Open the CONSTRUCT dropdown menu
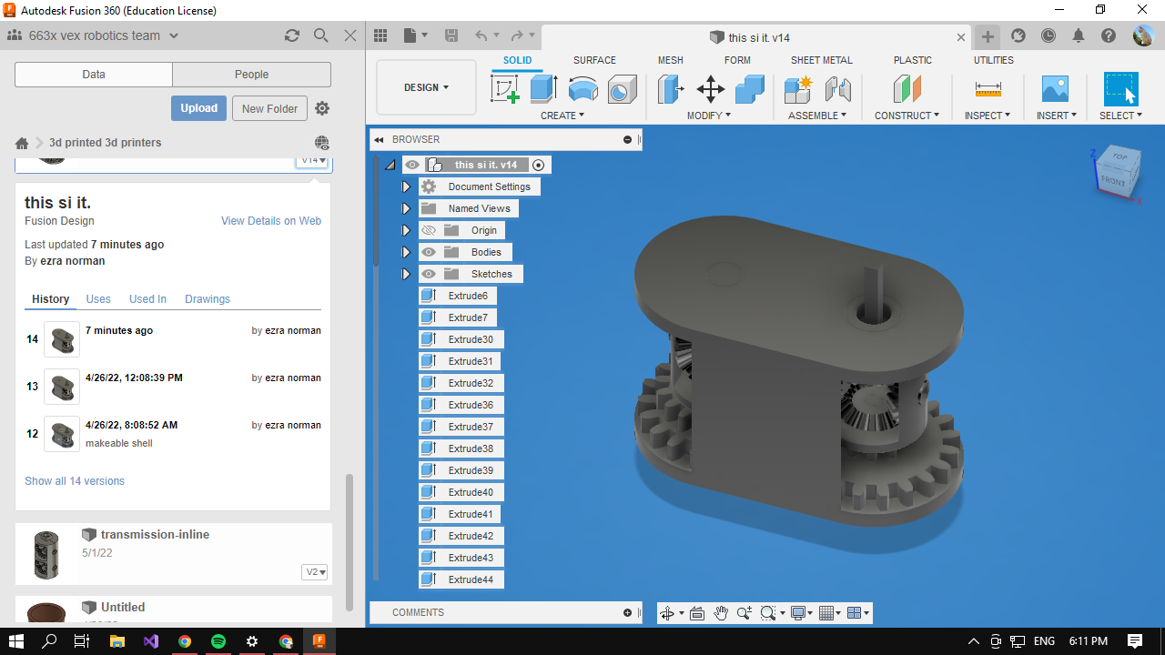Viewport: 1165px width, 655px height. (x=907, y=116)
